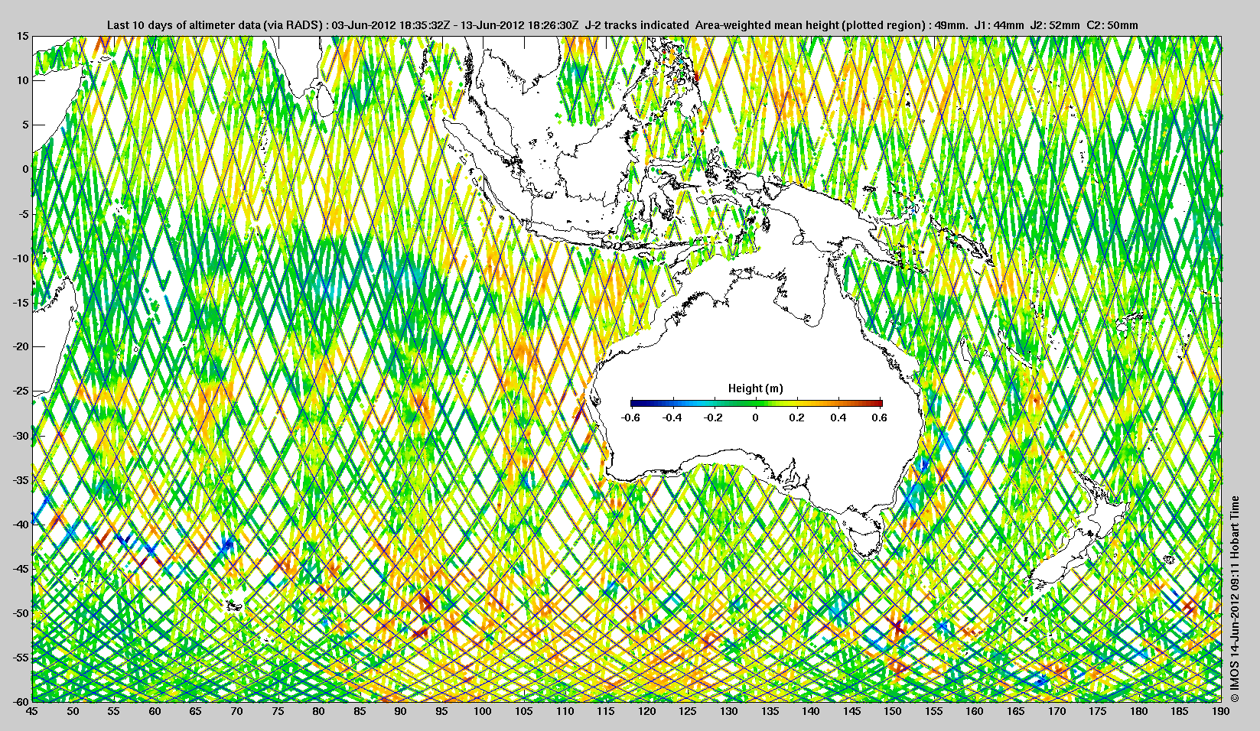The height and width of the screenshot is (731, 1260).
Task: Click the end date '13-Jun-2012 18:26:30Z'
Action: coord(520,25)
